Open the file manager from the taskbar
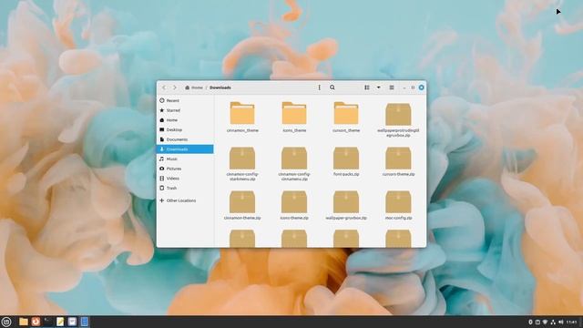Image resolution: width=583 pixels, height=328 pixels. [24, 322]
